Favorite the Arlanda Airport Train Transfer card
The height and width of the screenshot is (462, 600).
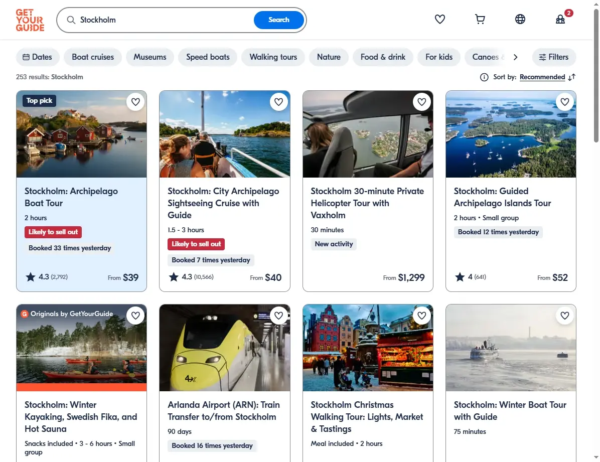[x=278, y=316]
